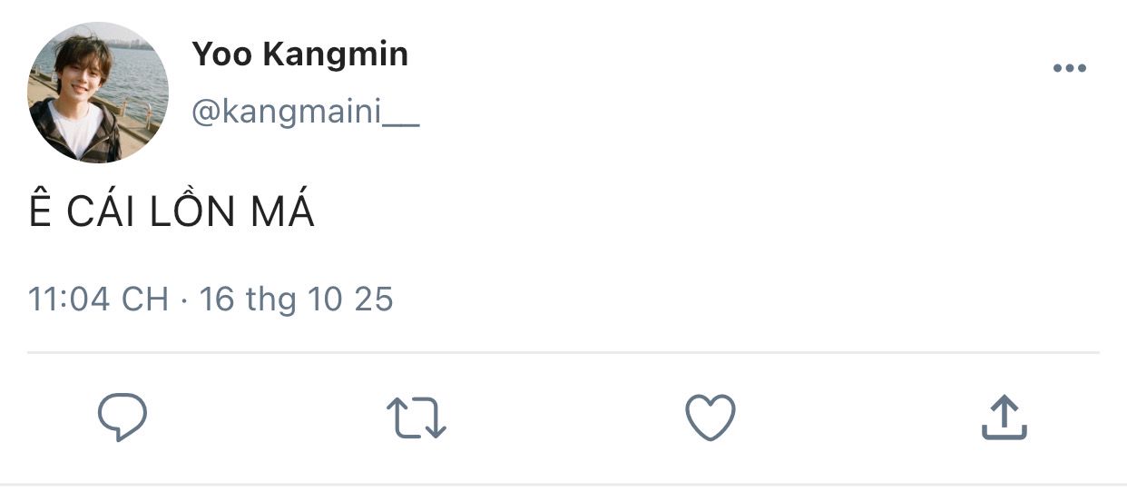Toggle retweet on Kangmin's post

416,418
